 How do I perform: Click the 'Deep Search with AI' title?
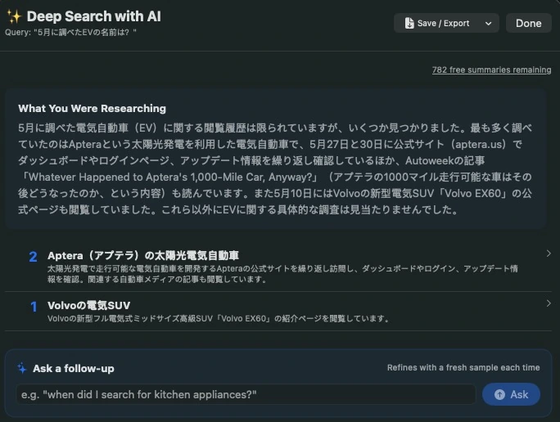(x=94, y=16)
